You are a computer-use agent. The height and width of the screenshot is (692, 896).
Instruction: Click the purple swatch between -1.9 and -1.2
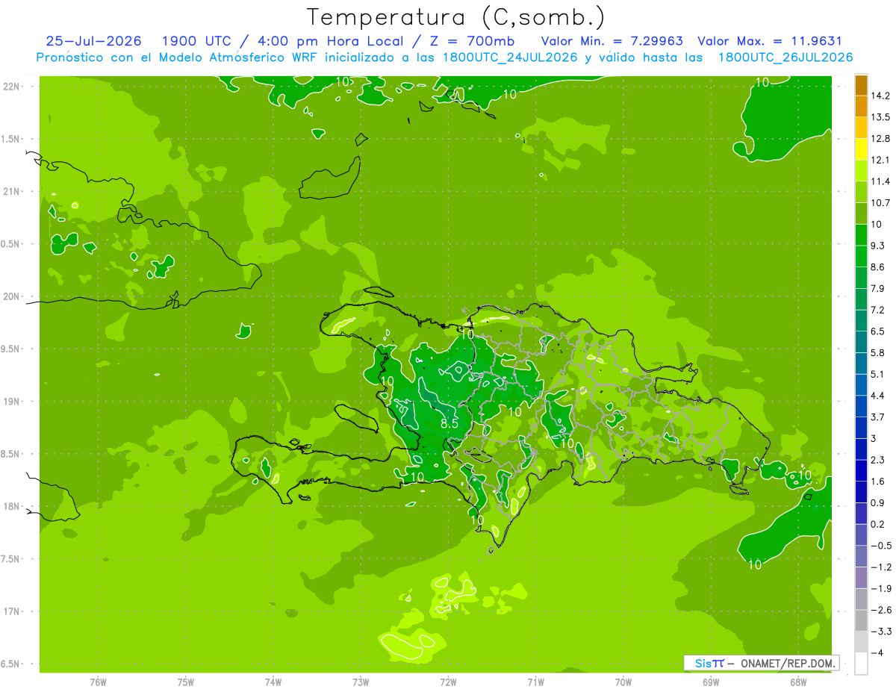point(861,578)
